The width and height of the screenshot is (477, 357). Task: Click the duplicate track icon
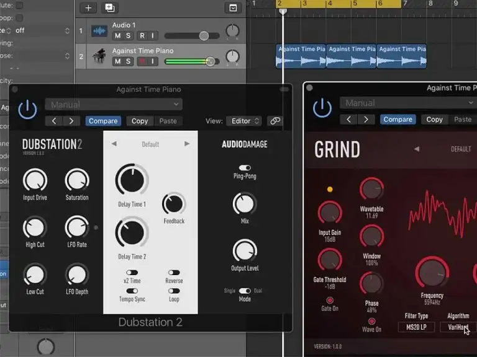tap(109, 7)
